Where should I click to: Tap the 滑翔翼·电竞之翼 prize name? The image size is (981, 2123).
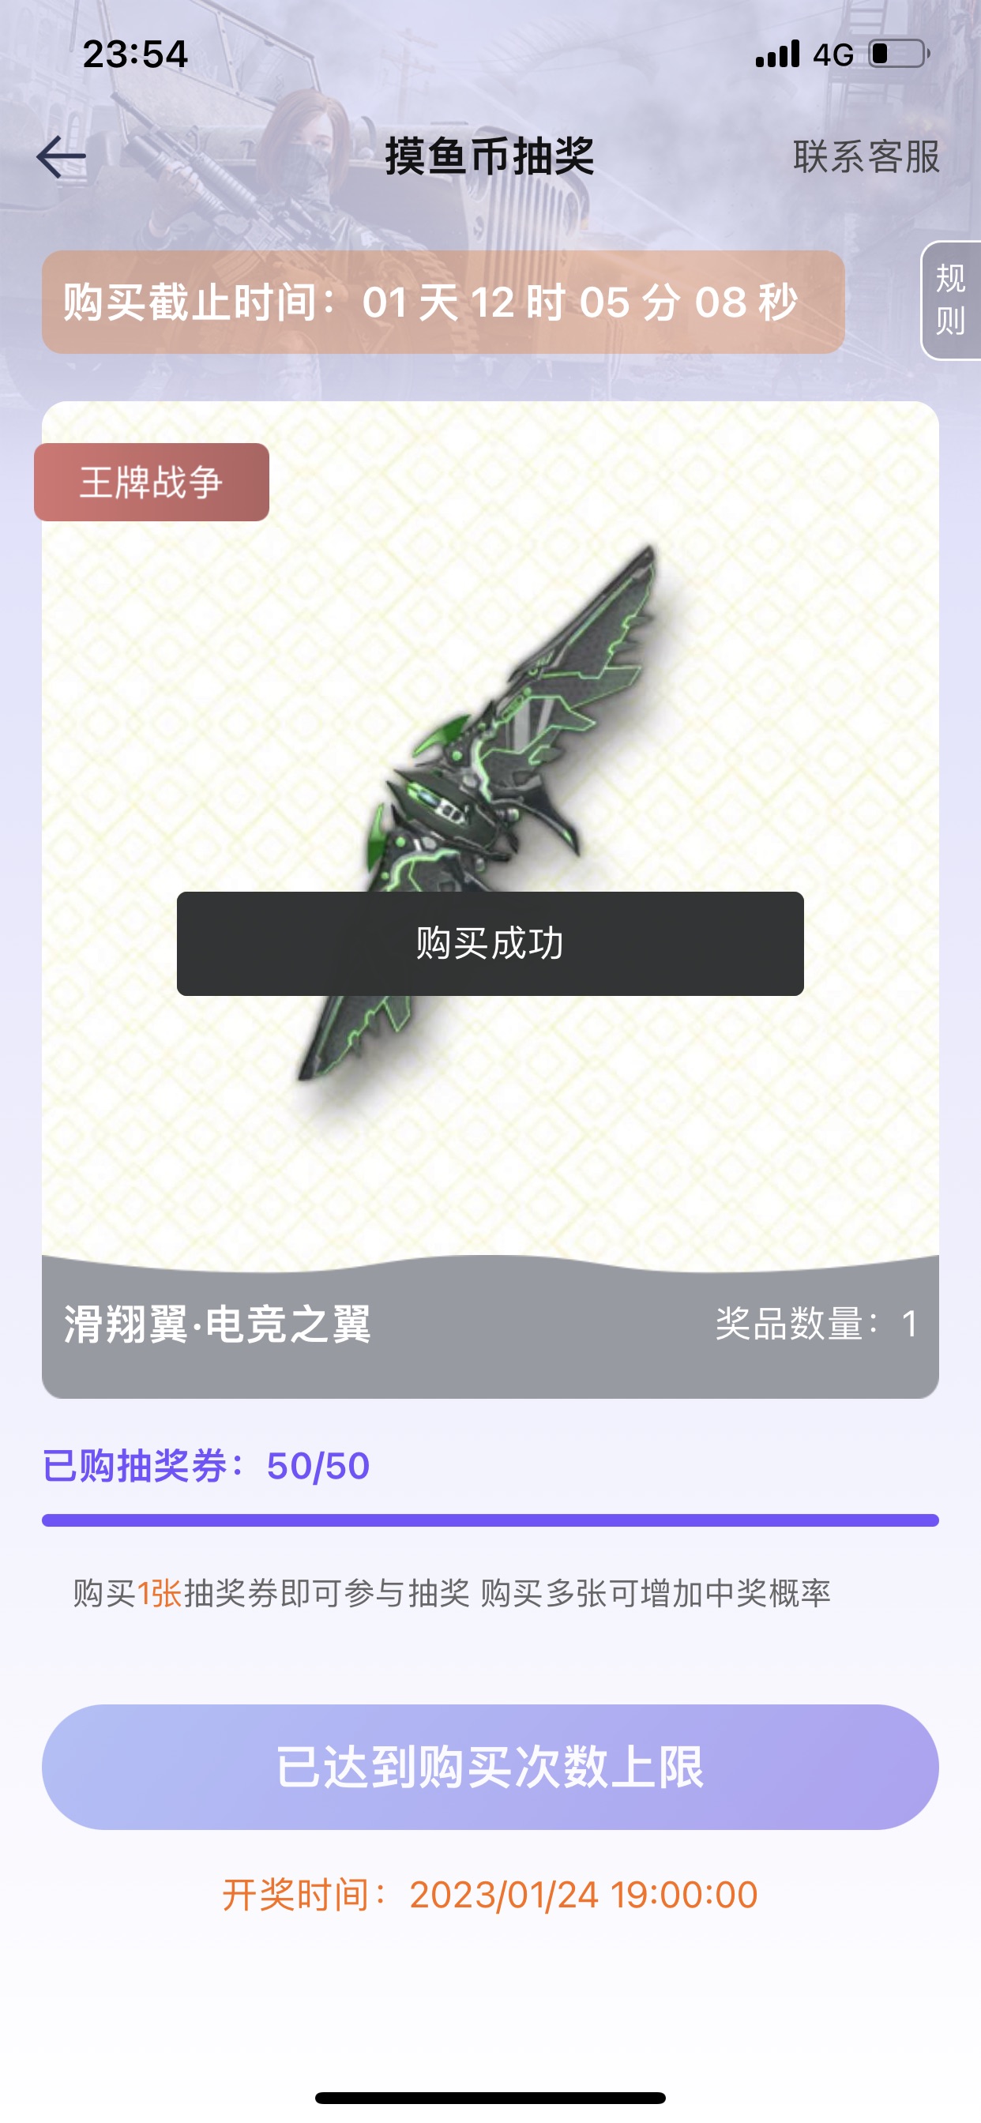[x=218, y=1325]
